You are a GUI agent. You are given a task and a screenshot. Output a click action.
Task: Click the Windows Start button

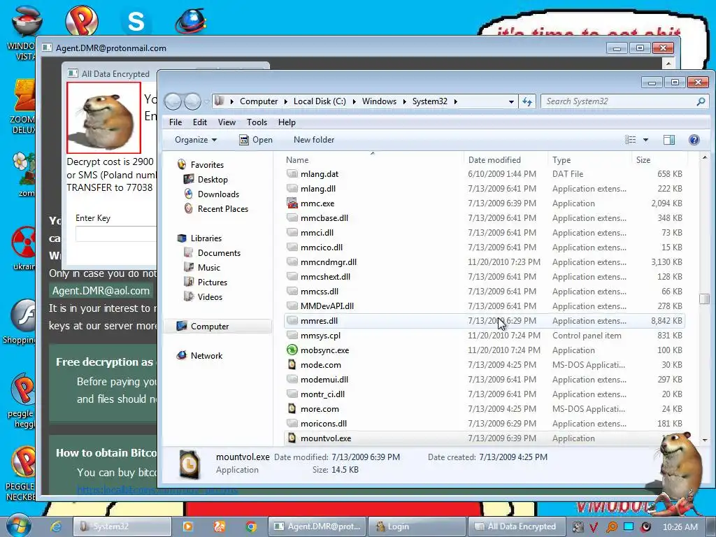point(18,526)
